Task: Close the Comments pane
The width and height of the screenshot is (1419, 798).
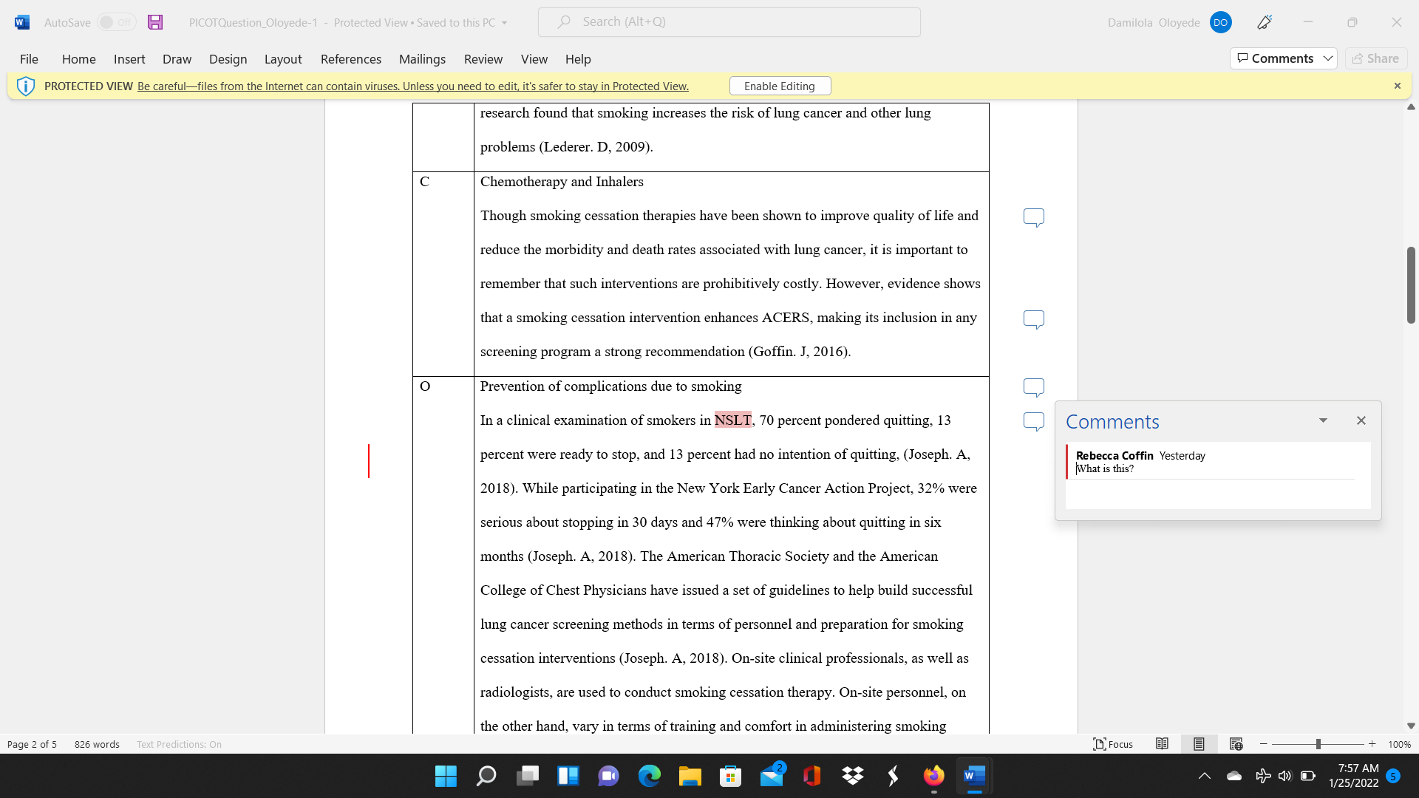Action: point(1361,420)
